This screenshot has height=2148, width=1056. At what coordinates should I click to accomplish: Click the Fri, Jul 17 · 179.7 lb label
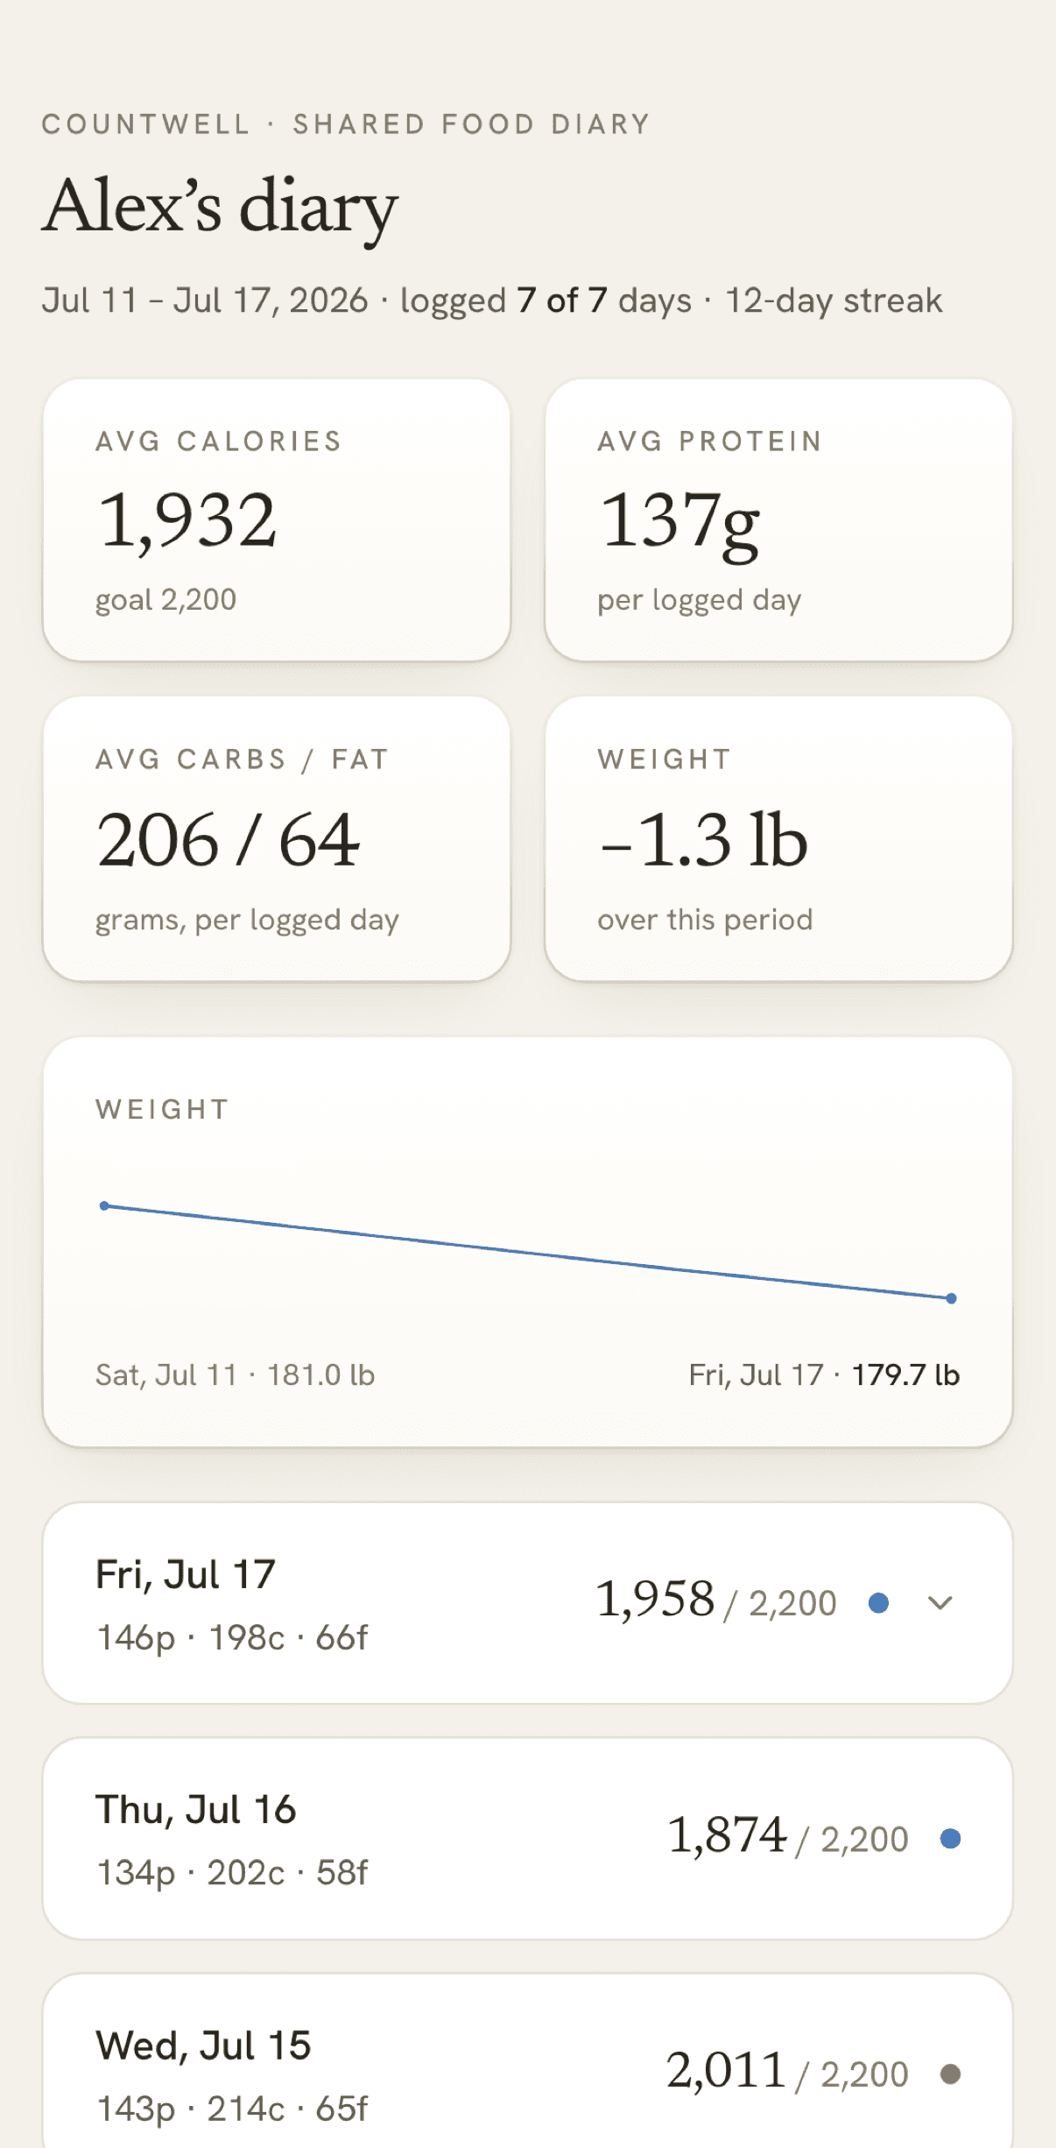coord(824,1374)
